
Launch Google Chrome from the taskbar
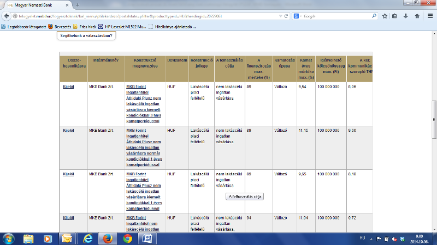(x=128, y=239)
